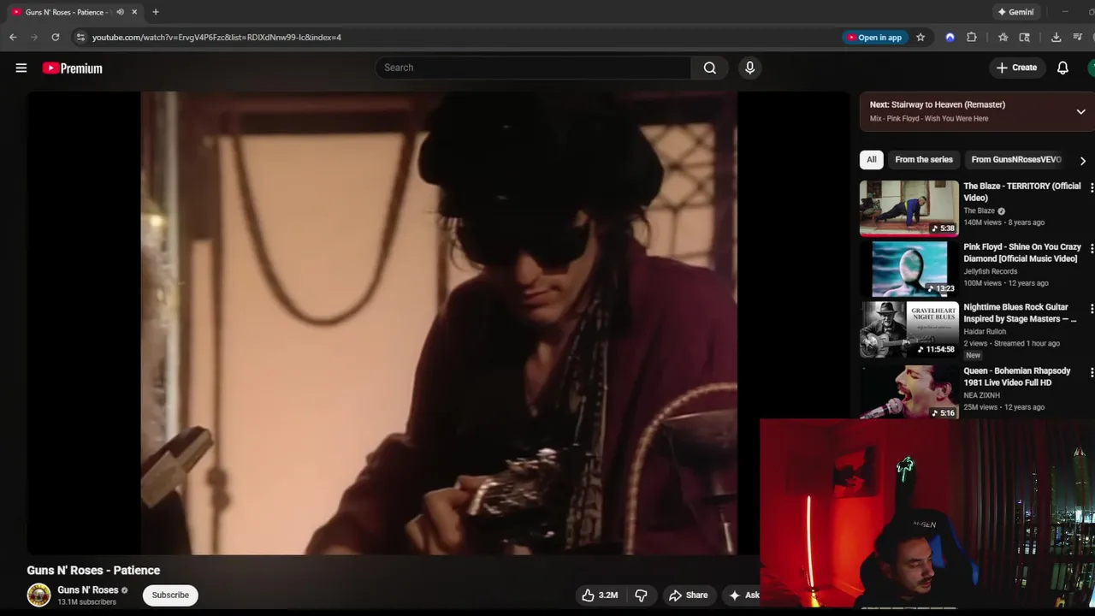The image size is (1095, 616).
Task: Click Guns N' Roses channel name
Action: click(87, 590)
